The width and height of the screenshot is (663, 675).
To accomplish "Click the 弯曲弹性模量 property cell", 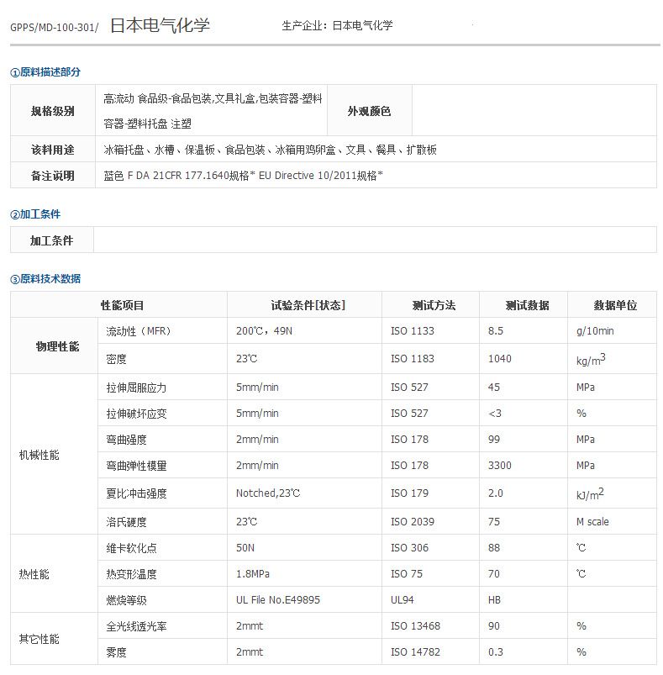I will [163, 466].
